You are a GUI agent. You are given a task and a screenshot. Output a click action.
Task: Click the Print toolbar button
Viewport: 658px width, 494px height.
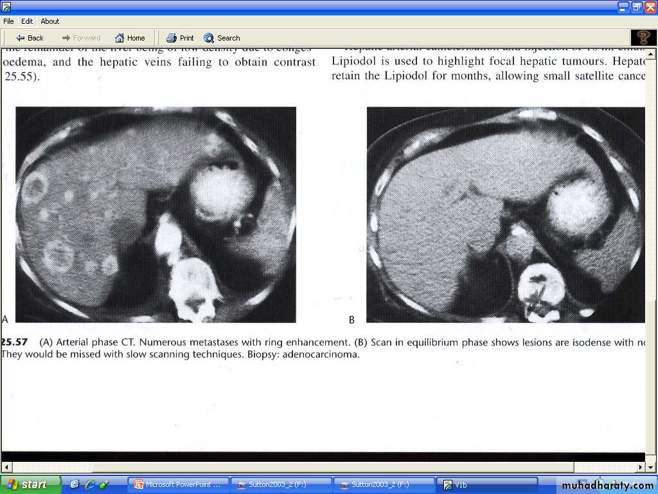click(180, 38)
